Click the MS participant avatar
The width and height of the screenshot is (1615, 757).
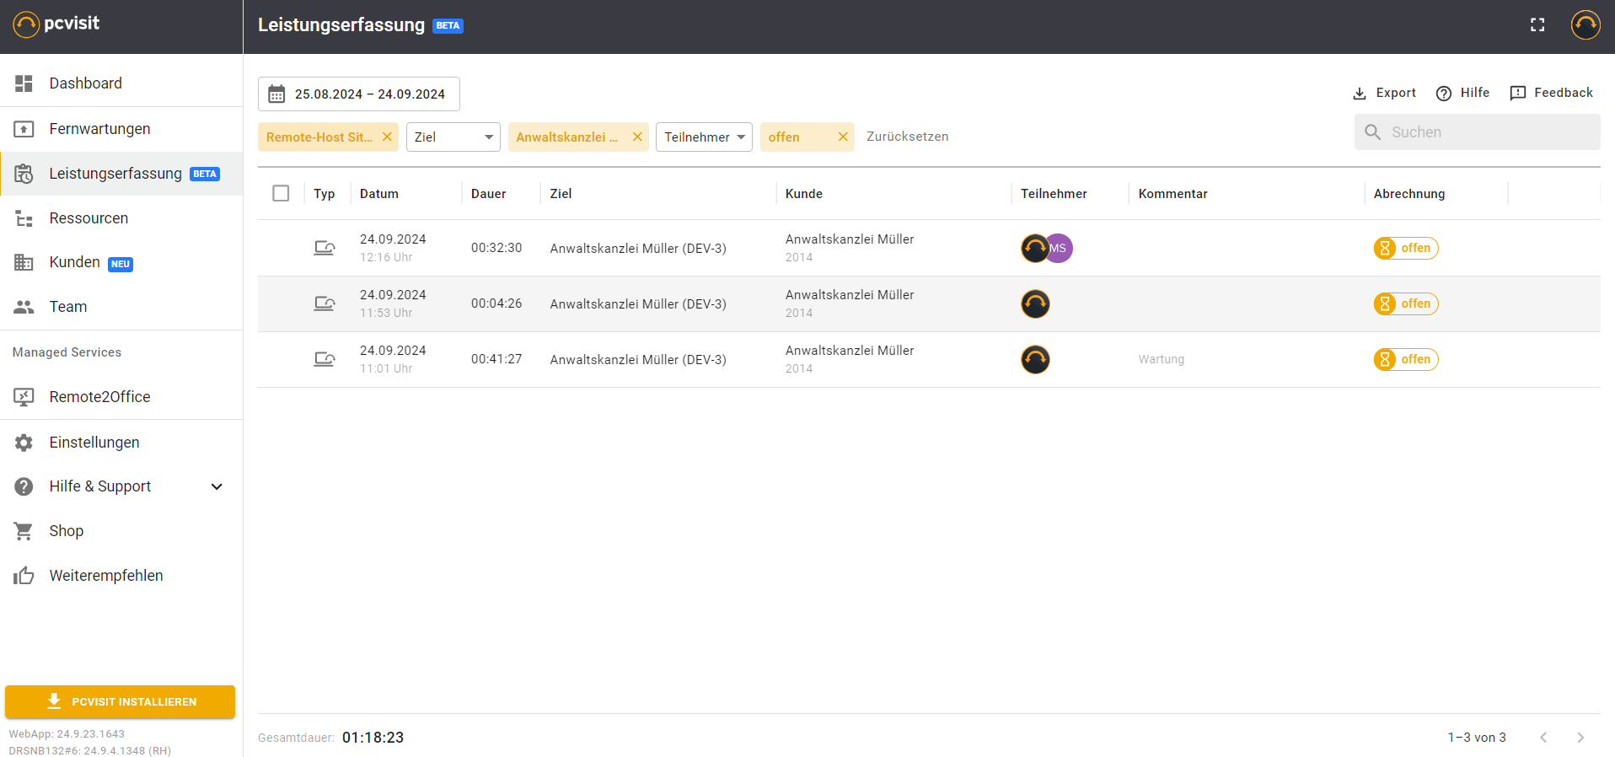point(1060,249)
